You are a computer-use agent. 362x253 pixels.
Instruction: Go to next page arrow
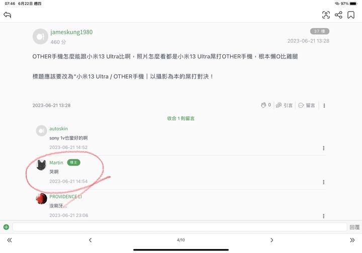pyautogui.click(x=271, y=240)
